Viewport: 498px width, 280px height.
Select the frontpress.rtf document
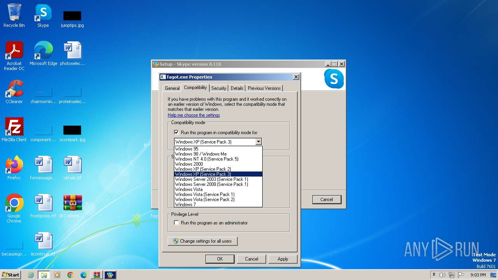43,206
